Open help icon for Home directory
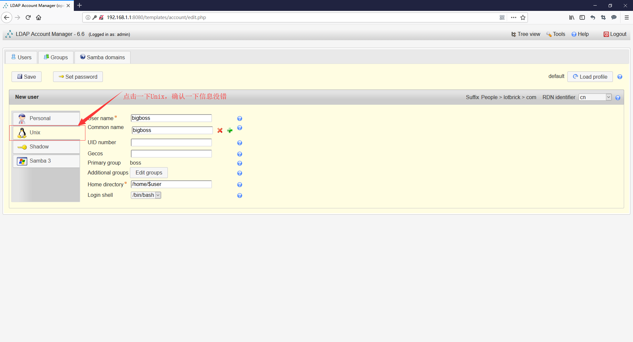This screenshot has height=342, width=633. 240,185
